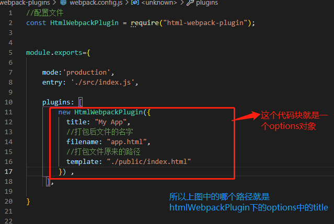
Task: Click the opening bracket after plugins:
Action: (80, 102)
